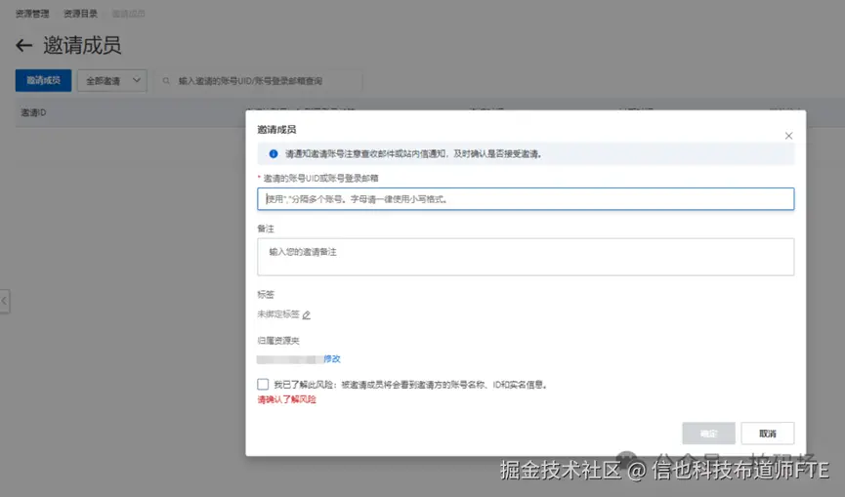Focus the 账号UID或账号登录邮箱 input field
The width and height of the screenshot is (845, 497).
tap(526, 198)
